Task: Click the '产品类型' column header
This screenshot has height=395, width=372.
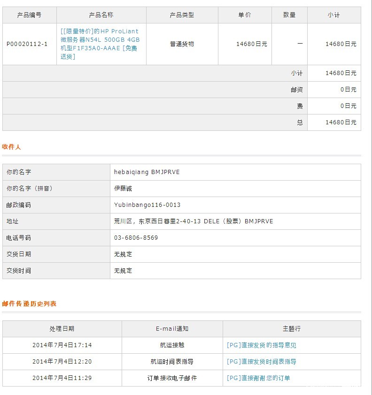Action: tap(182, 15)
